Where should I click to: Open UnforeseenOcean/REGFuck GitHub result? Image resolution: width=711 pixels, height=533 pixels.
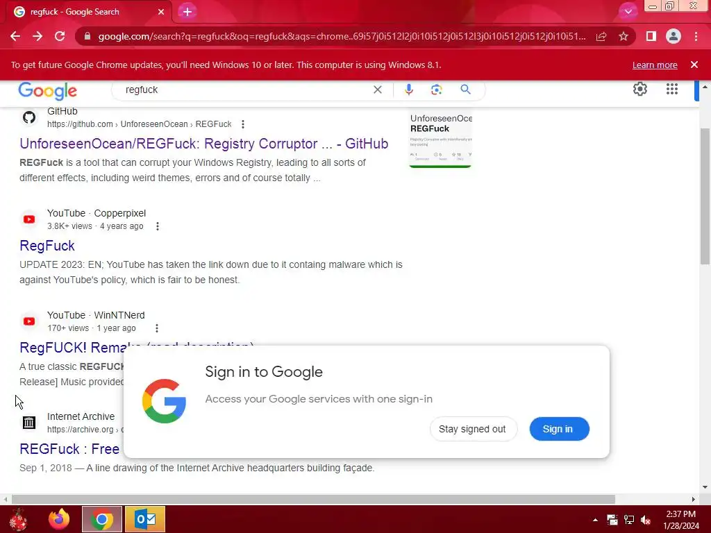[x=203, y=144]
